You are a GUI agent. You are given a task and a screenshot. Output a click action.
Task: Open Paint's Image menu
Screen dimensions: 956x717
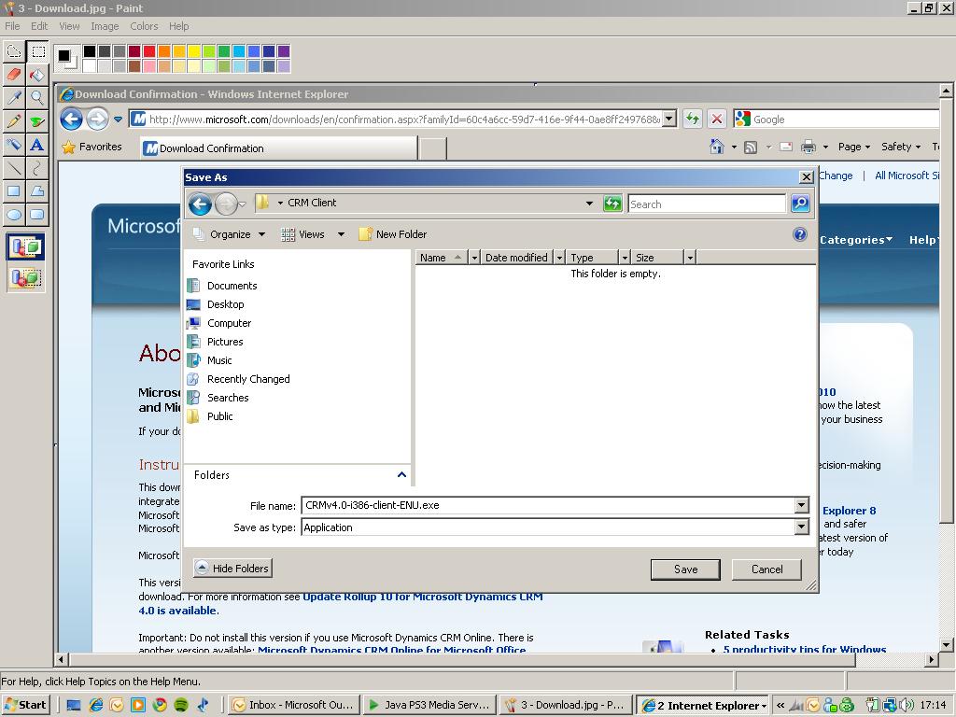coord(105,26)
